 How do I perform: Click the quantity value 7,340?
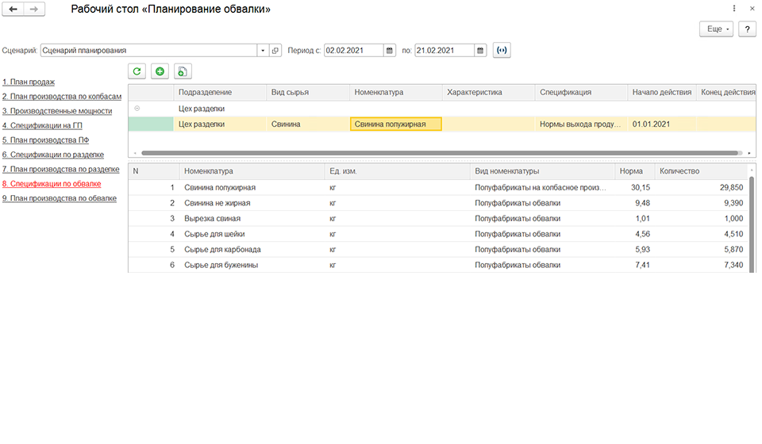point(733,265)
